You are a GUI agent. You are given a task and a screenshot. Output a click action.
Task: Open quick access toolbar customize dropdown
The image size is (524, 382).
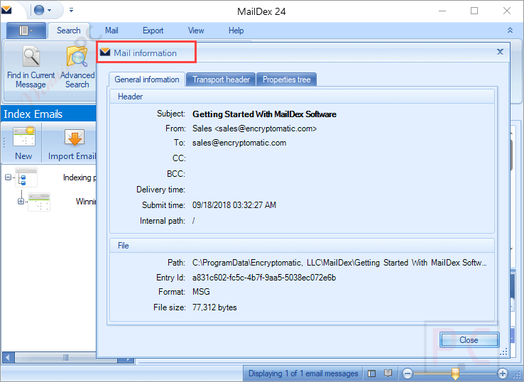pos(71,10)
